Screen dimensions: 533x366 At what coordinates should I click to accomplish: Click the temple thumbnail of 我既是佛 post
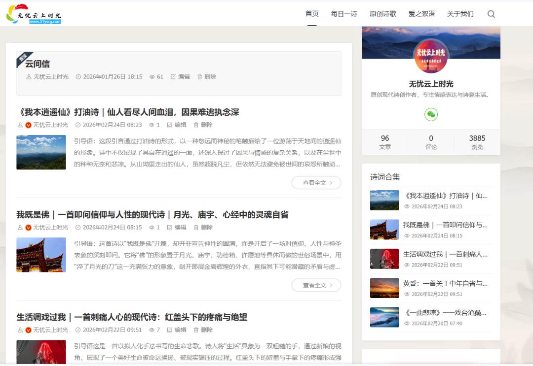click(41, 255)
